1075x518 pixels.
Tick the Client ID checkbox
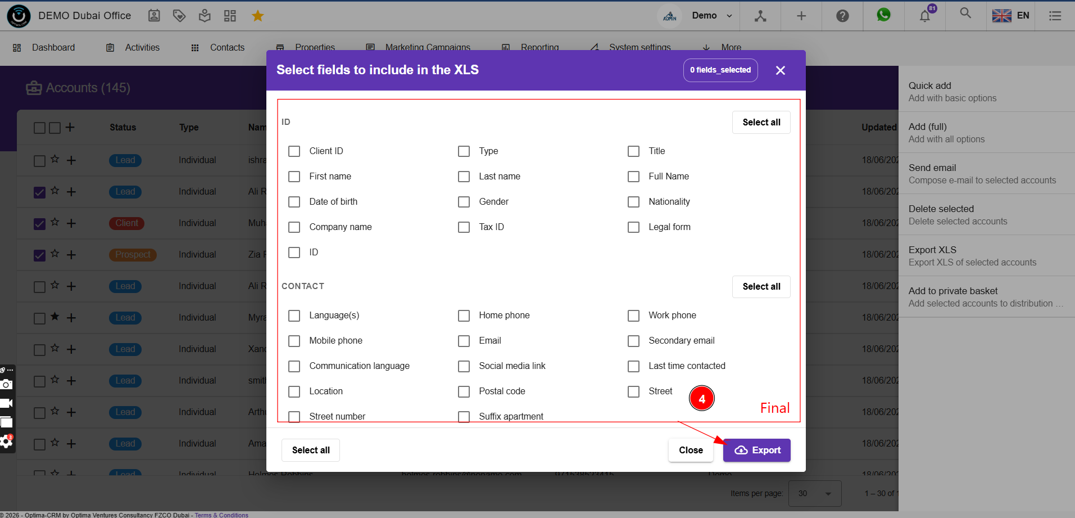(294, 151)
